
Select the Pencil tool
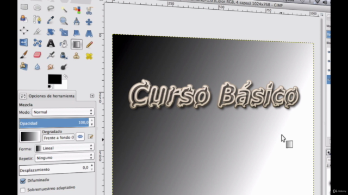click(x=89, y=44)
